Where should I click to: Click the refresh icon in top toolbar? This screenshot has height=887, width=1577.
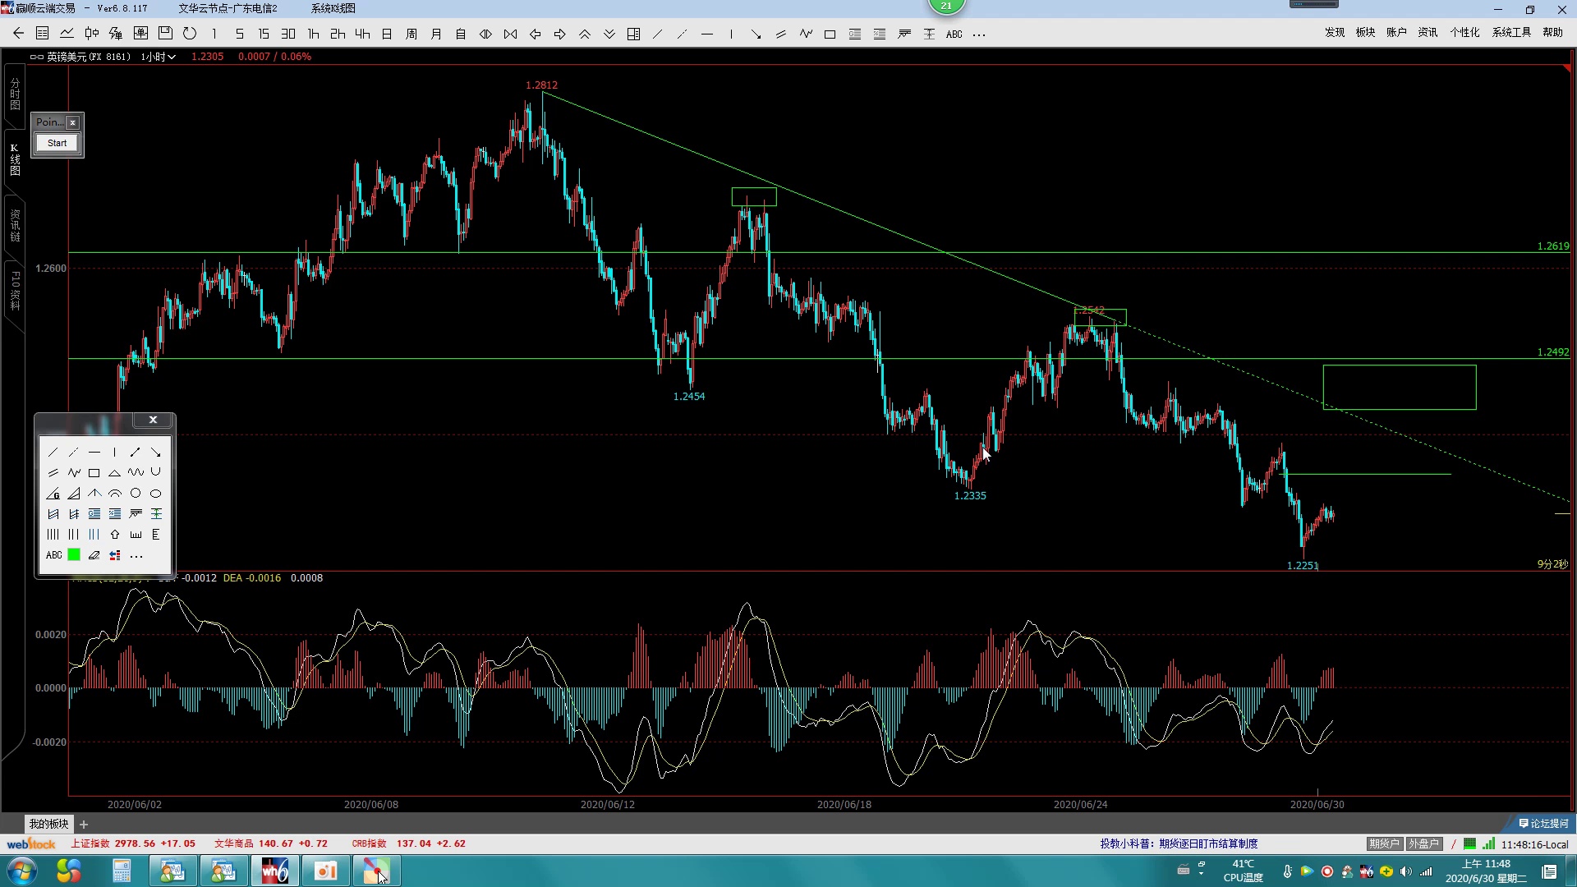pos(190,34)
